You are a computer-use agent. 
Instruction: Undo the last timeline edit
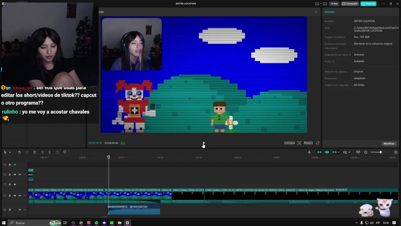19,152
